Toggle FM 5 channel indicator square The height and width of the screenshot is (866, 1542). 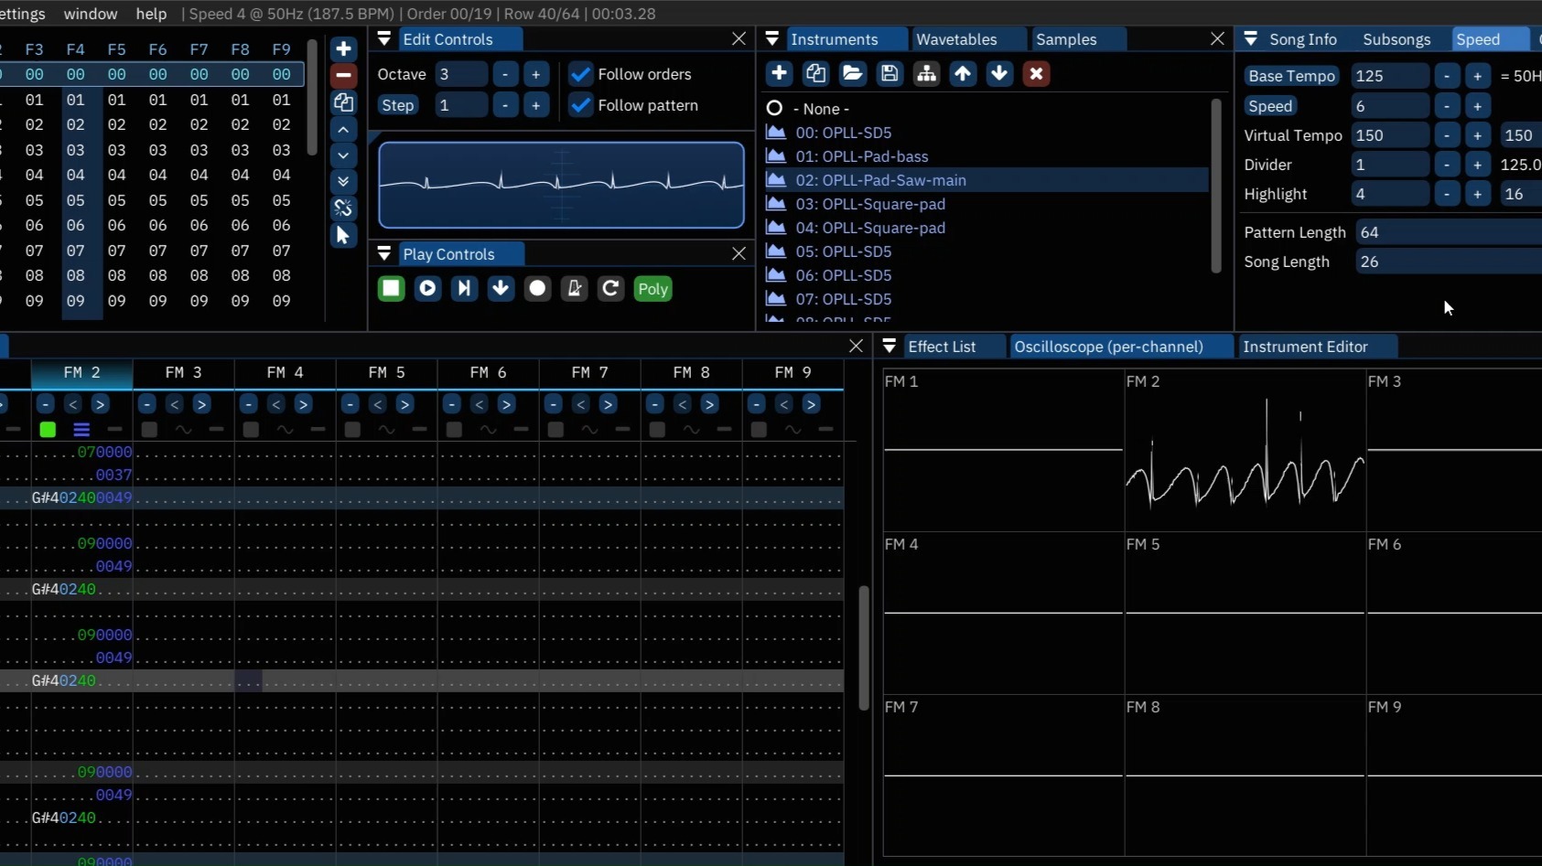click(x=352, y=429)
